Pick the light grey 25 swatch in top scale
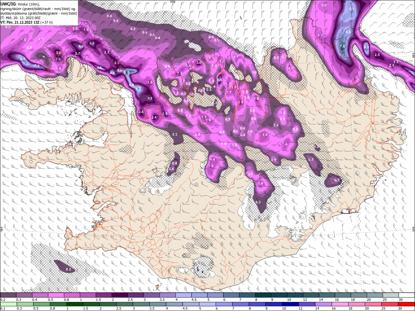Viewport: 415px width, 311px height. pos(391,295)
